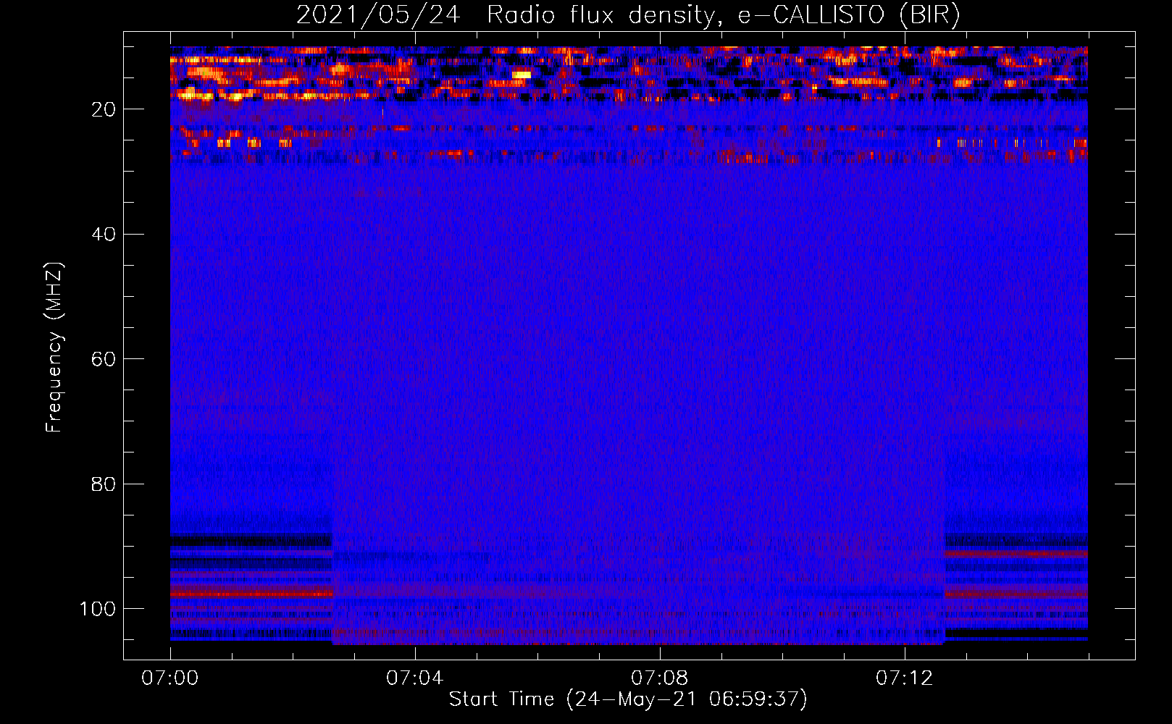
Task: Click the 07:08 time tick label
Action: tap(659, 678)
